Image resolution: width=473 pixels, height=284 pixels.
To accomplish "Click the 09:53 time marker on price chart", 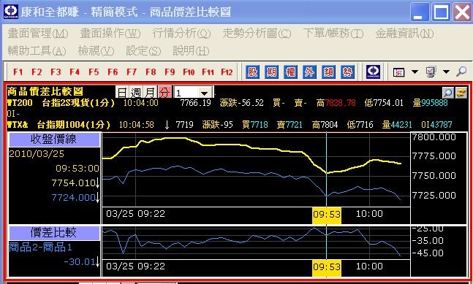I will click(327, 215).
